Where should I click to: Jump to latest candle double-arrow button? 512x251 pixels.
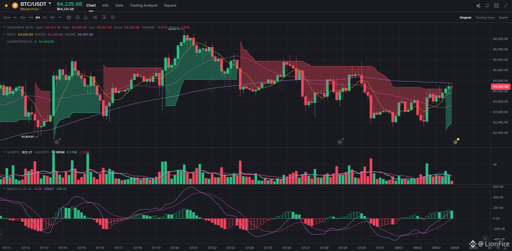[485, 239]
